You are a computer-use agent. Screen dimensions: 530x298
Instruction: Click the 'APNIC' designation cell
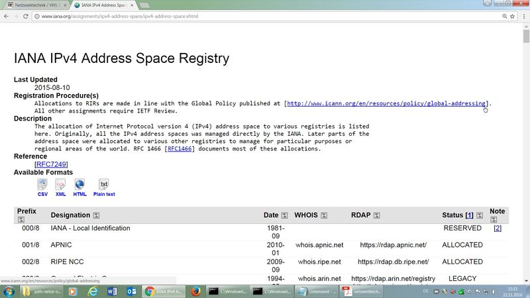pyautogui.click(x=61, y=245)
